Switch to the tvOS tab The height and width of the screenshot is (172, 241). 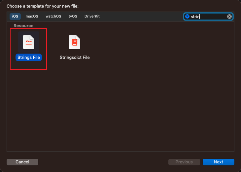[73, 16]
